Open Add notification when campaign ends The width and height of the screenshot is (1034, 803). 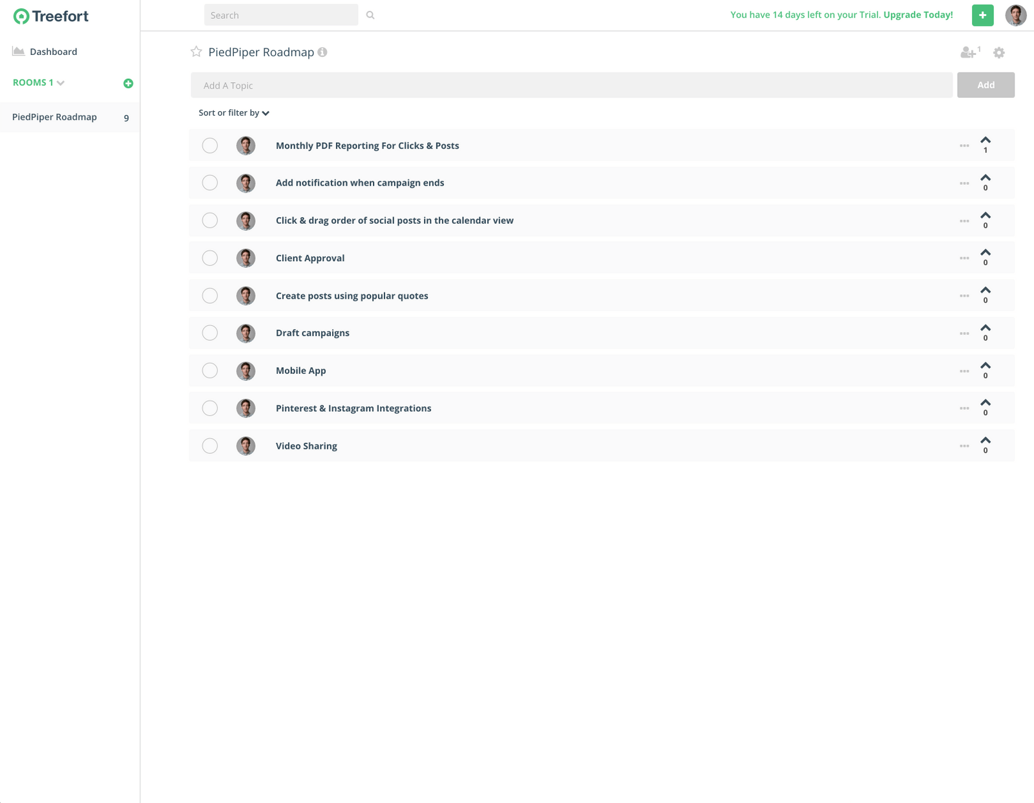tap(360, 183)
